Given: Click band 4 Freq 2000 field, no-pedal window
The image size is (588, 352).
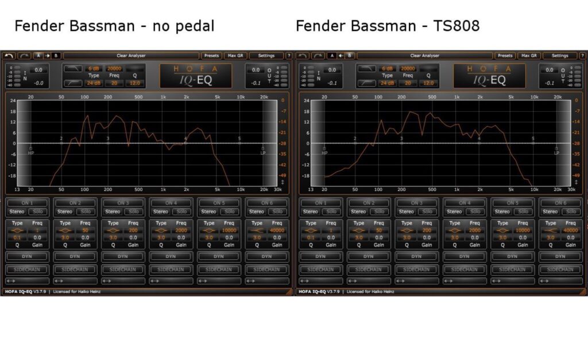Looking at the screenshot, I should pyautogui.click(x=181, y=230).
